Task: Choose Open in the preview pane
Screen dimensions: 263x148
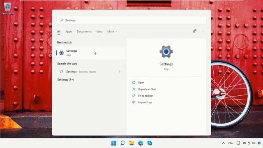Action: pos(141,83)
